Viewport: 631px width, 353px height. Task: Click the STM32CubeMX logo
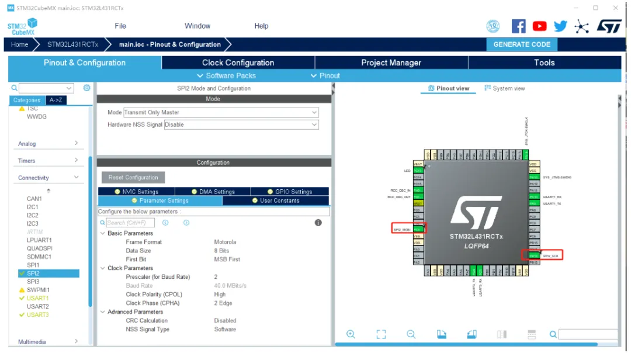(x=23, y=26)
